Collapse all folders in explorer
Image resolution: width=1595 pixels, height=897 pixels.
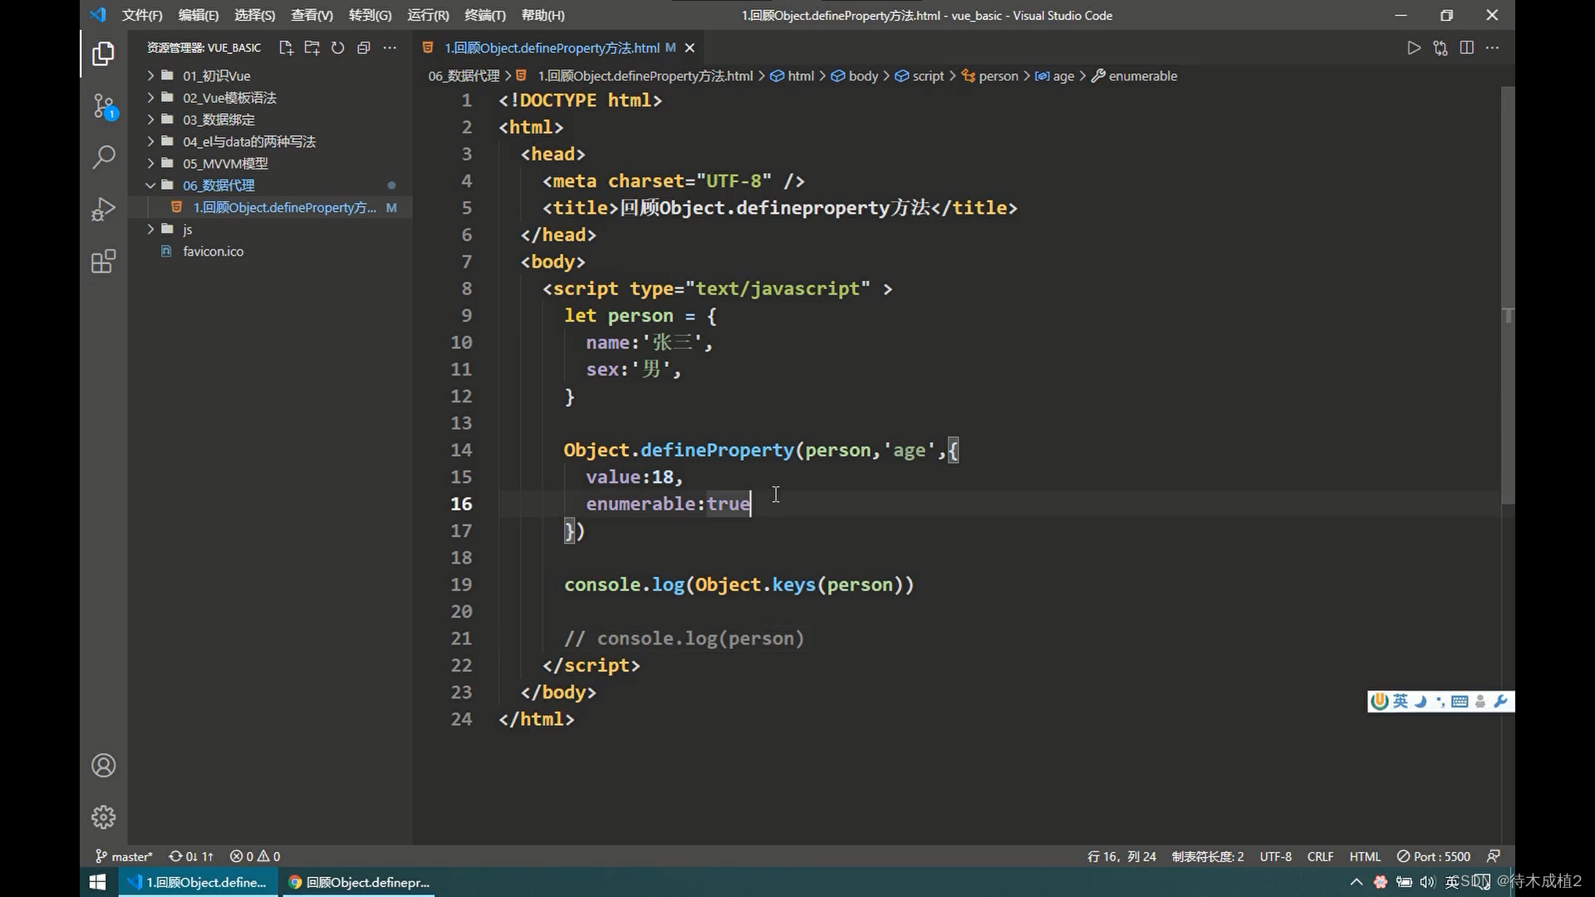coord(364,48)
